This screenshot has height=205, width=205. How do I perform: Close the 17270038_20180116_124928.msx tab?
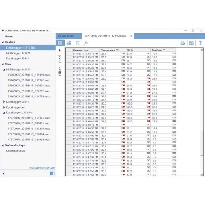(131, 36)
